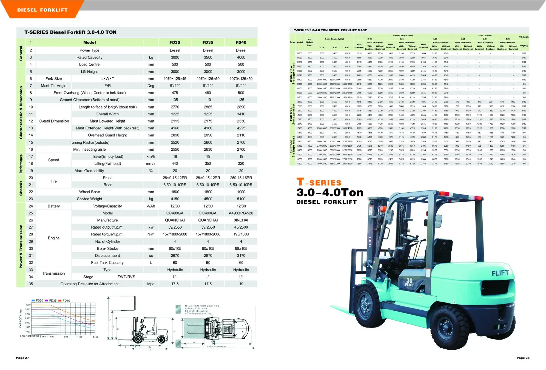Click the orange DIESEL FORKLIFT header banner
This screenshot has width=546, height=370.
tap(42, 10)
